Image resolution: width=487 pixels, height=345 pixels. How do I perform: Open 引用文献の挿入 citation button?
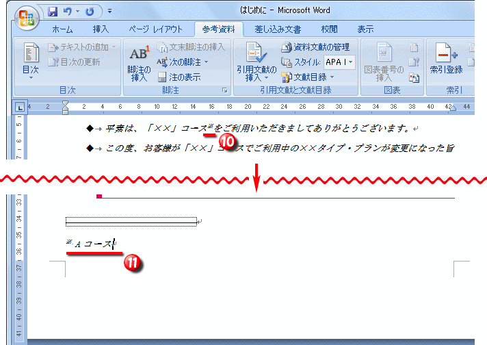coord(256,62)
